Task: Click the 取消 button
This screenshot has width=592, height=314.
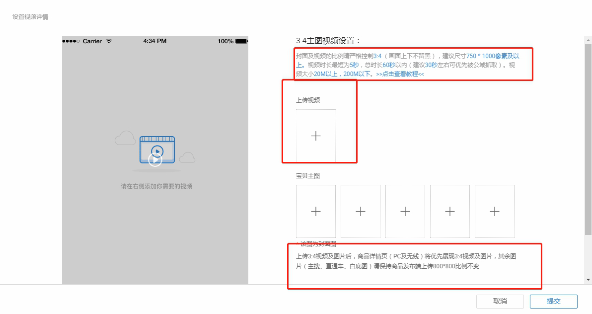Action: coord(500,302)
